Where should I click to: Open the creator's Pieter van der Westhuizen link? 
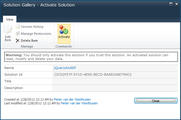pos(72,99)
